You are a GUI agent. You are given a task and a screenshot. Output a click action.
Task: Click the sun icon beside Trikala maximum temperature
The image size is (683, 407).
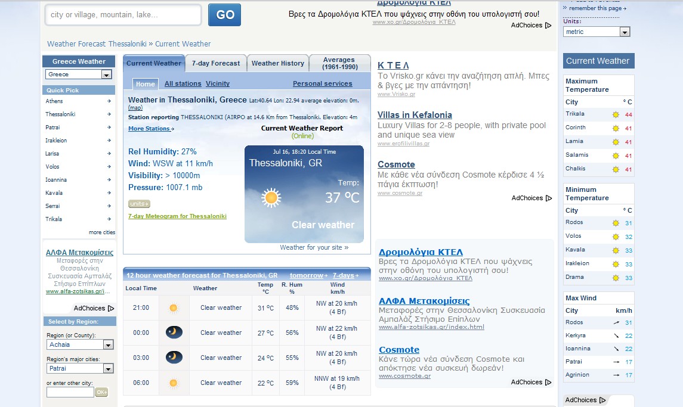(x=616, y=114)
